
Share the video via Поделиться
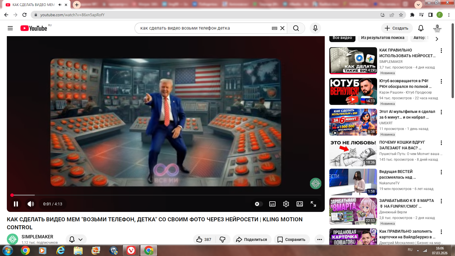tap(252, 240)
